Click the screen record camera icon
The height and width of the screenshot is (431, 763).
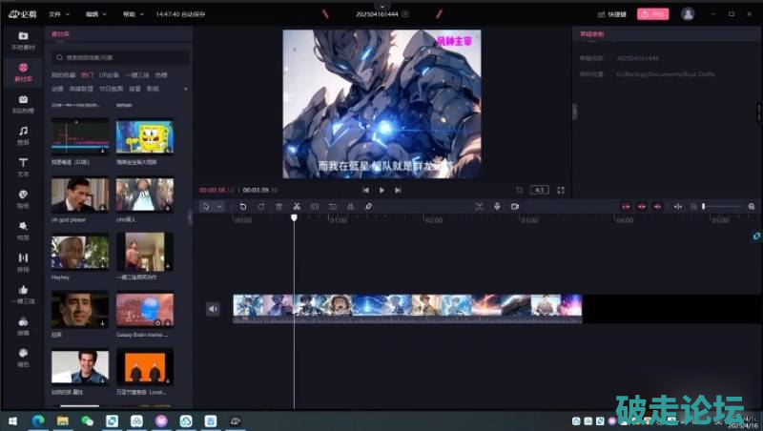(514, 206)
